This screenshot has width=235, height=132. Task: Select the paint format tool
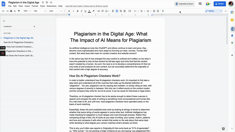(19, 11)
